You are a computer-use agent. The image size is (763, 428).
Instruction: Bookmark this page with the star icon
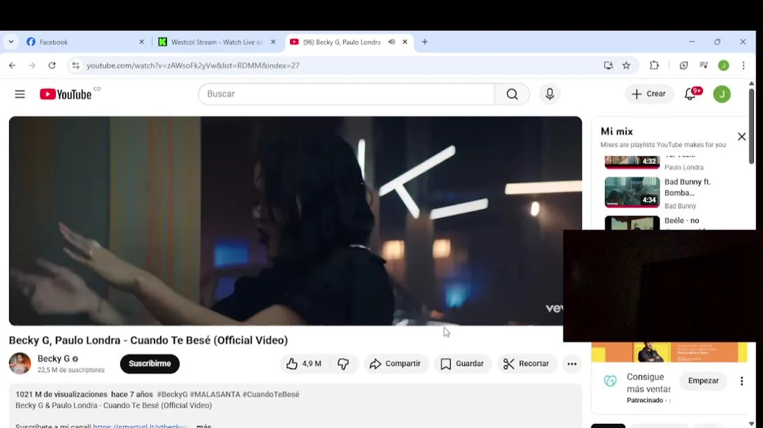[626, 65]
